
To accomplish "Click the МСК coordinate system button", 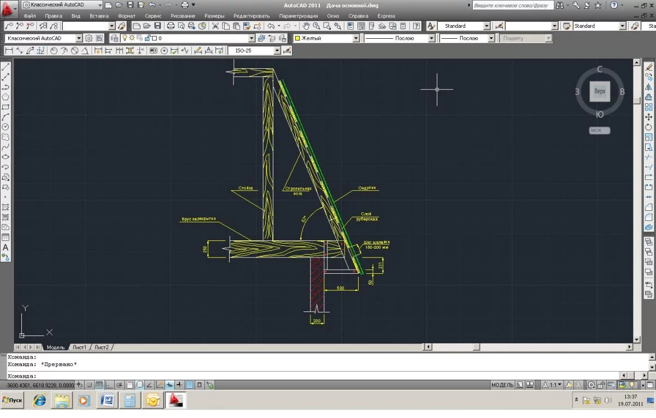I will [x=599, y=131].
